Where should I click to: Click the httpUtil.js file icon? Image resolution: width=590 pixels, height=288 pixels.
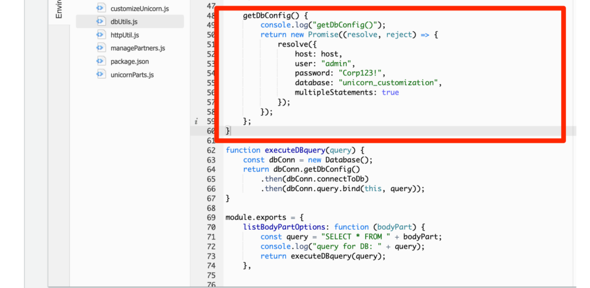coord(101,35)
